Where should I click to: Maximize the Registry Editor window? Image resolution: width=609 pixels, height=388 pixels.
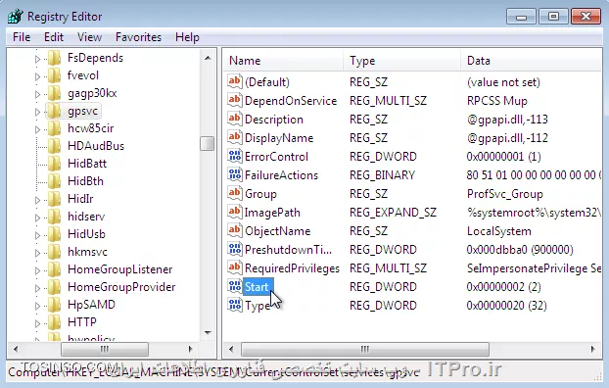[x=553, y=17]
